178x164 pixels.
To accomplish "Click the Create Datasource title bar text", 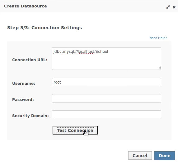I will [x=26, y=6].
